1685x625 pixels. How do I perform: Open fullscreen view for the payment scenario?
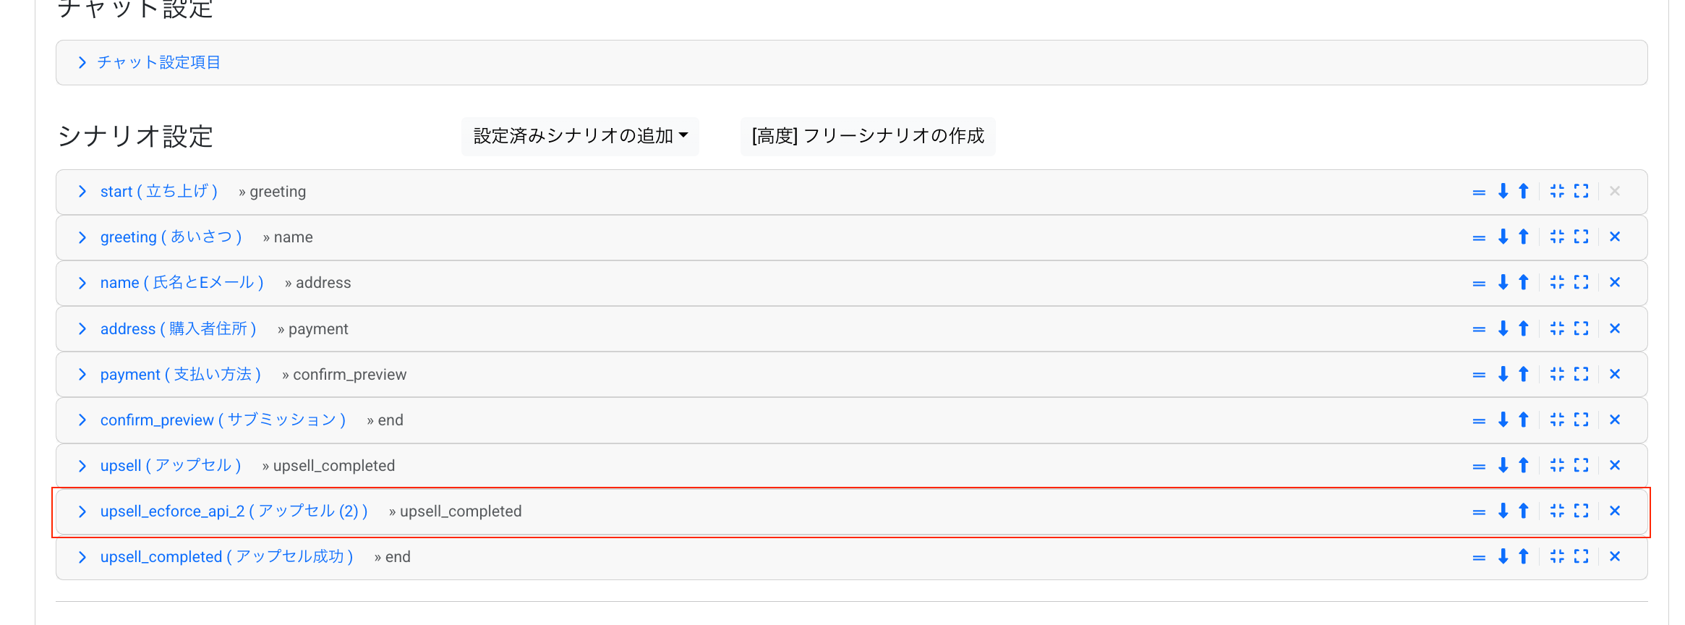pos(1581,374)
